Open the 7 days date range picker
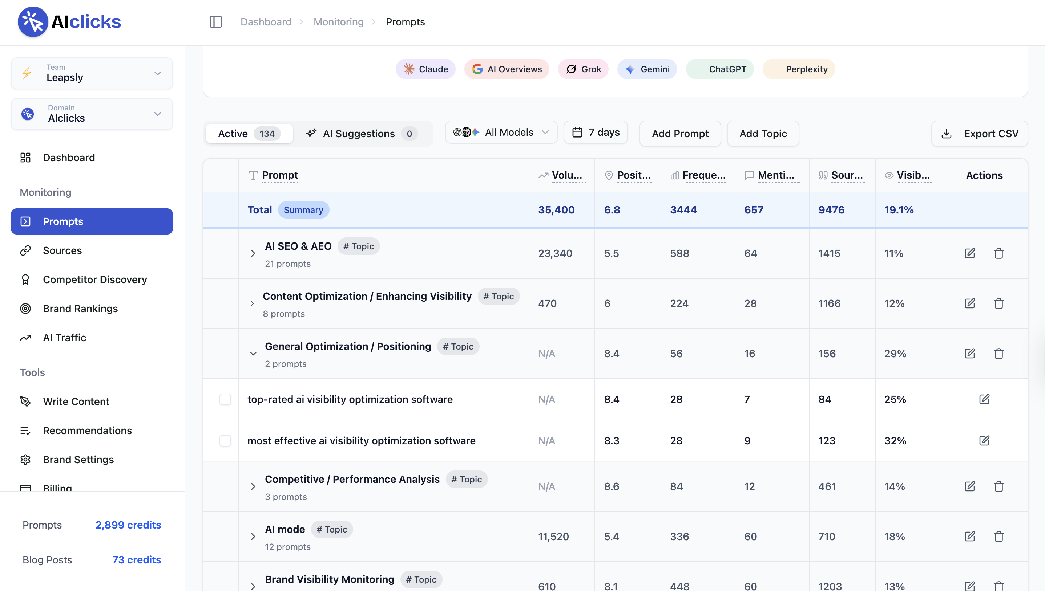1045x591 pixels. 596,133
